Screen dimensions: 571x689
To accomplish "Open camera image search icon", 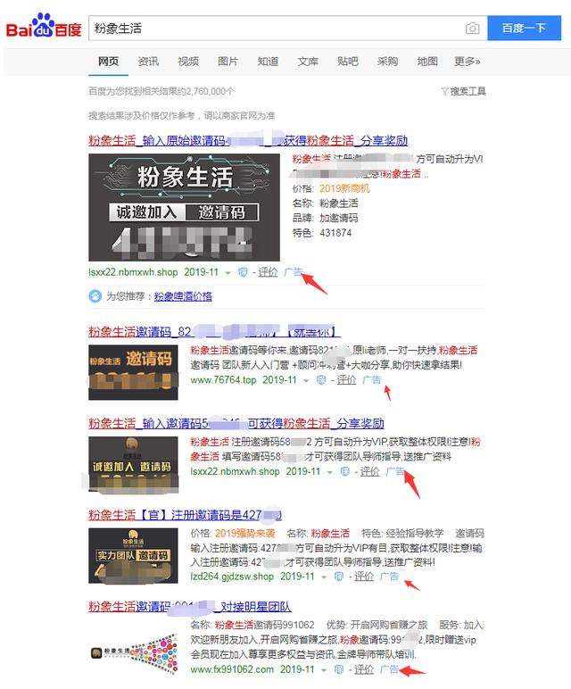I will coord(472,29).
